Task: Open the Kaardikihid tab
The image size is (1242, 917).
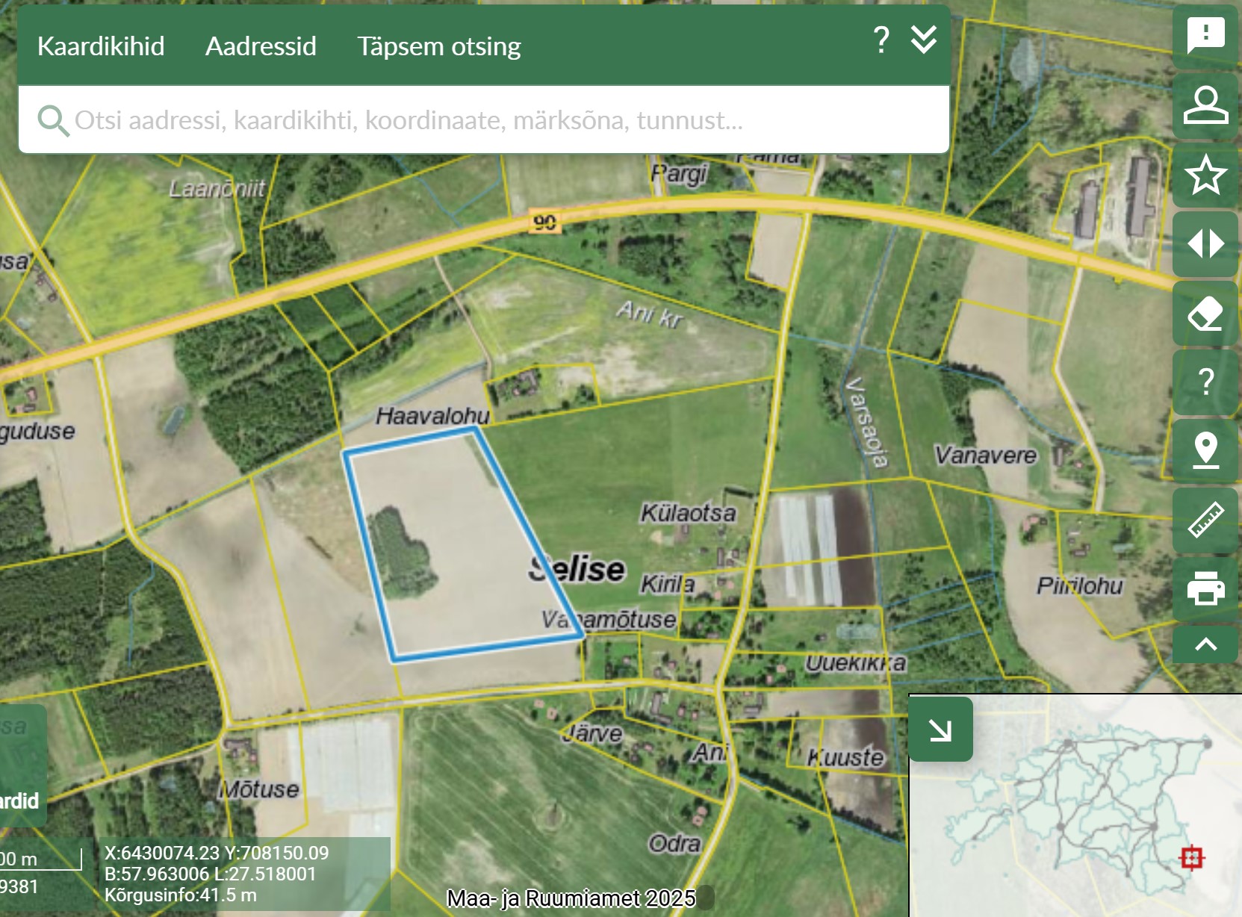Action: (101, 46)
